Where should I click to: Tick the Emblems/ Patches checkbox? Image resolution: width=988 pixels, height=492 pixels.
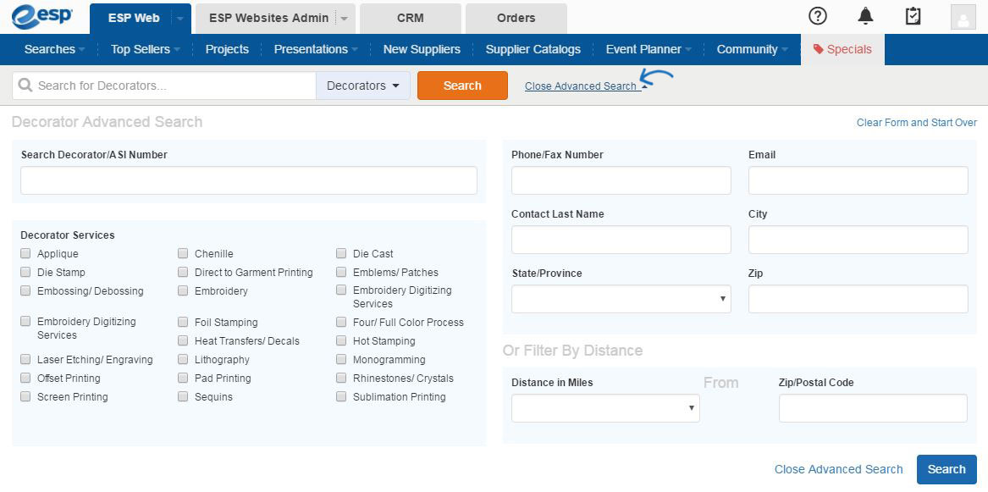click(341, 272)
